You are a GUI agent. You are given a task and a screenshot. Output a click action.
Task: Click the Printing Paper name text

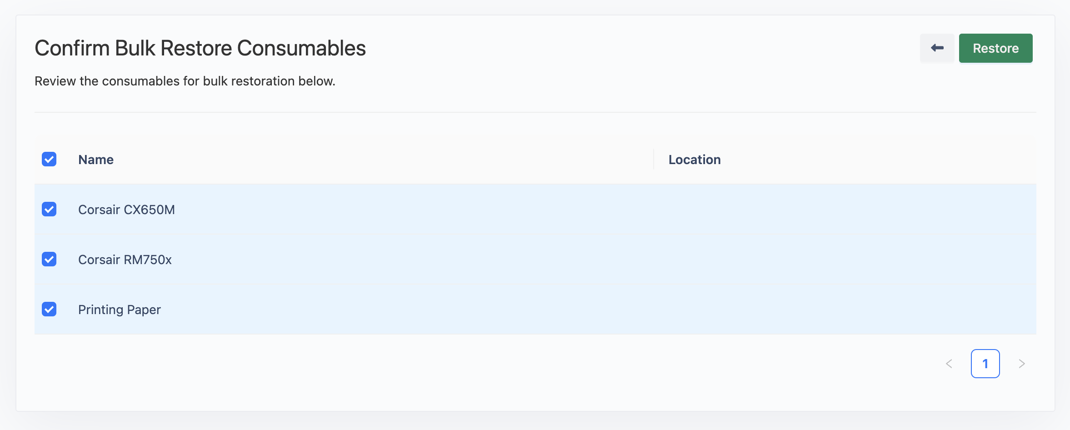coord(120,310)
